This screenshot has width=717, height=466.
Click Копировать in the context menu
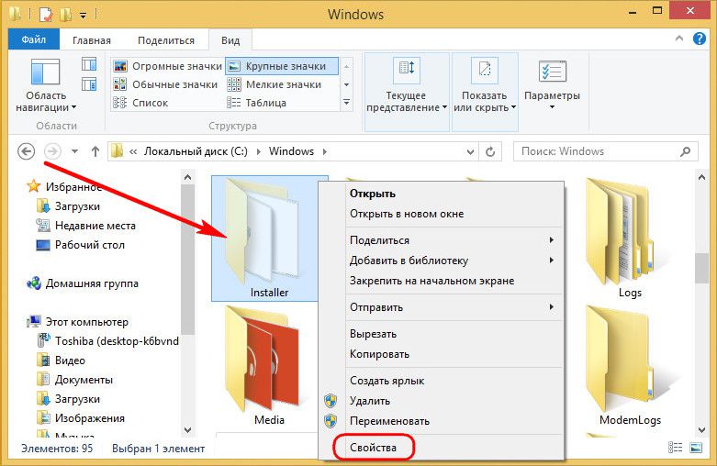[x=379, y=354]
